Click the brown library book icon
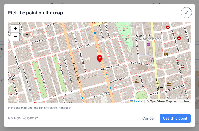The width and height of the screenshot is (199, 131). click(166, 54)
